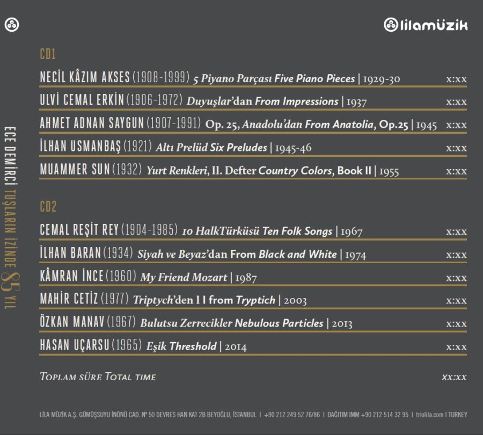Screen dimensions: 483x435
Task: Open the Necil Kâzım Akses track row
Action: (x=220, y=78)
